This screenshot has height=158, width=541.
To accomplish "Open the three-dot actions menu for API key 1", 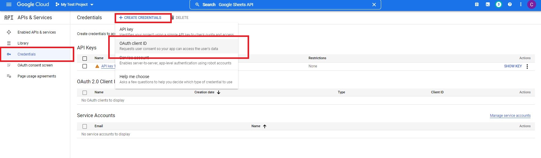I will tap(527, 66).
